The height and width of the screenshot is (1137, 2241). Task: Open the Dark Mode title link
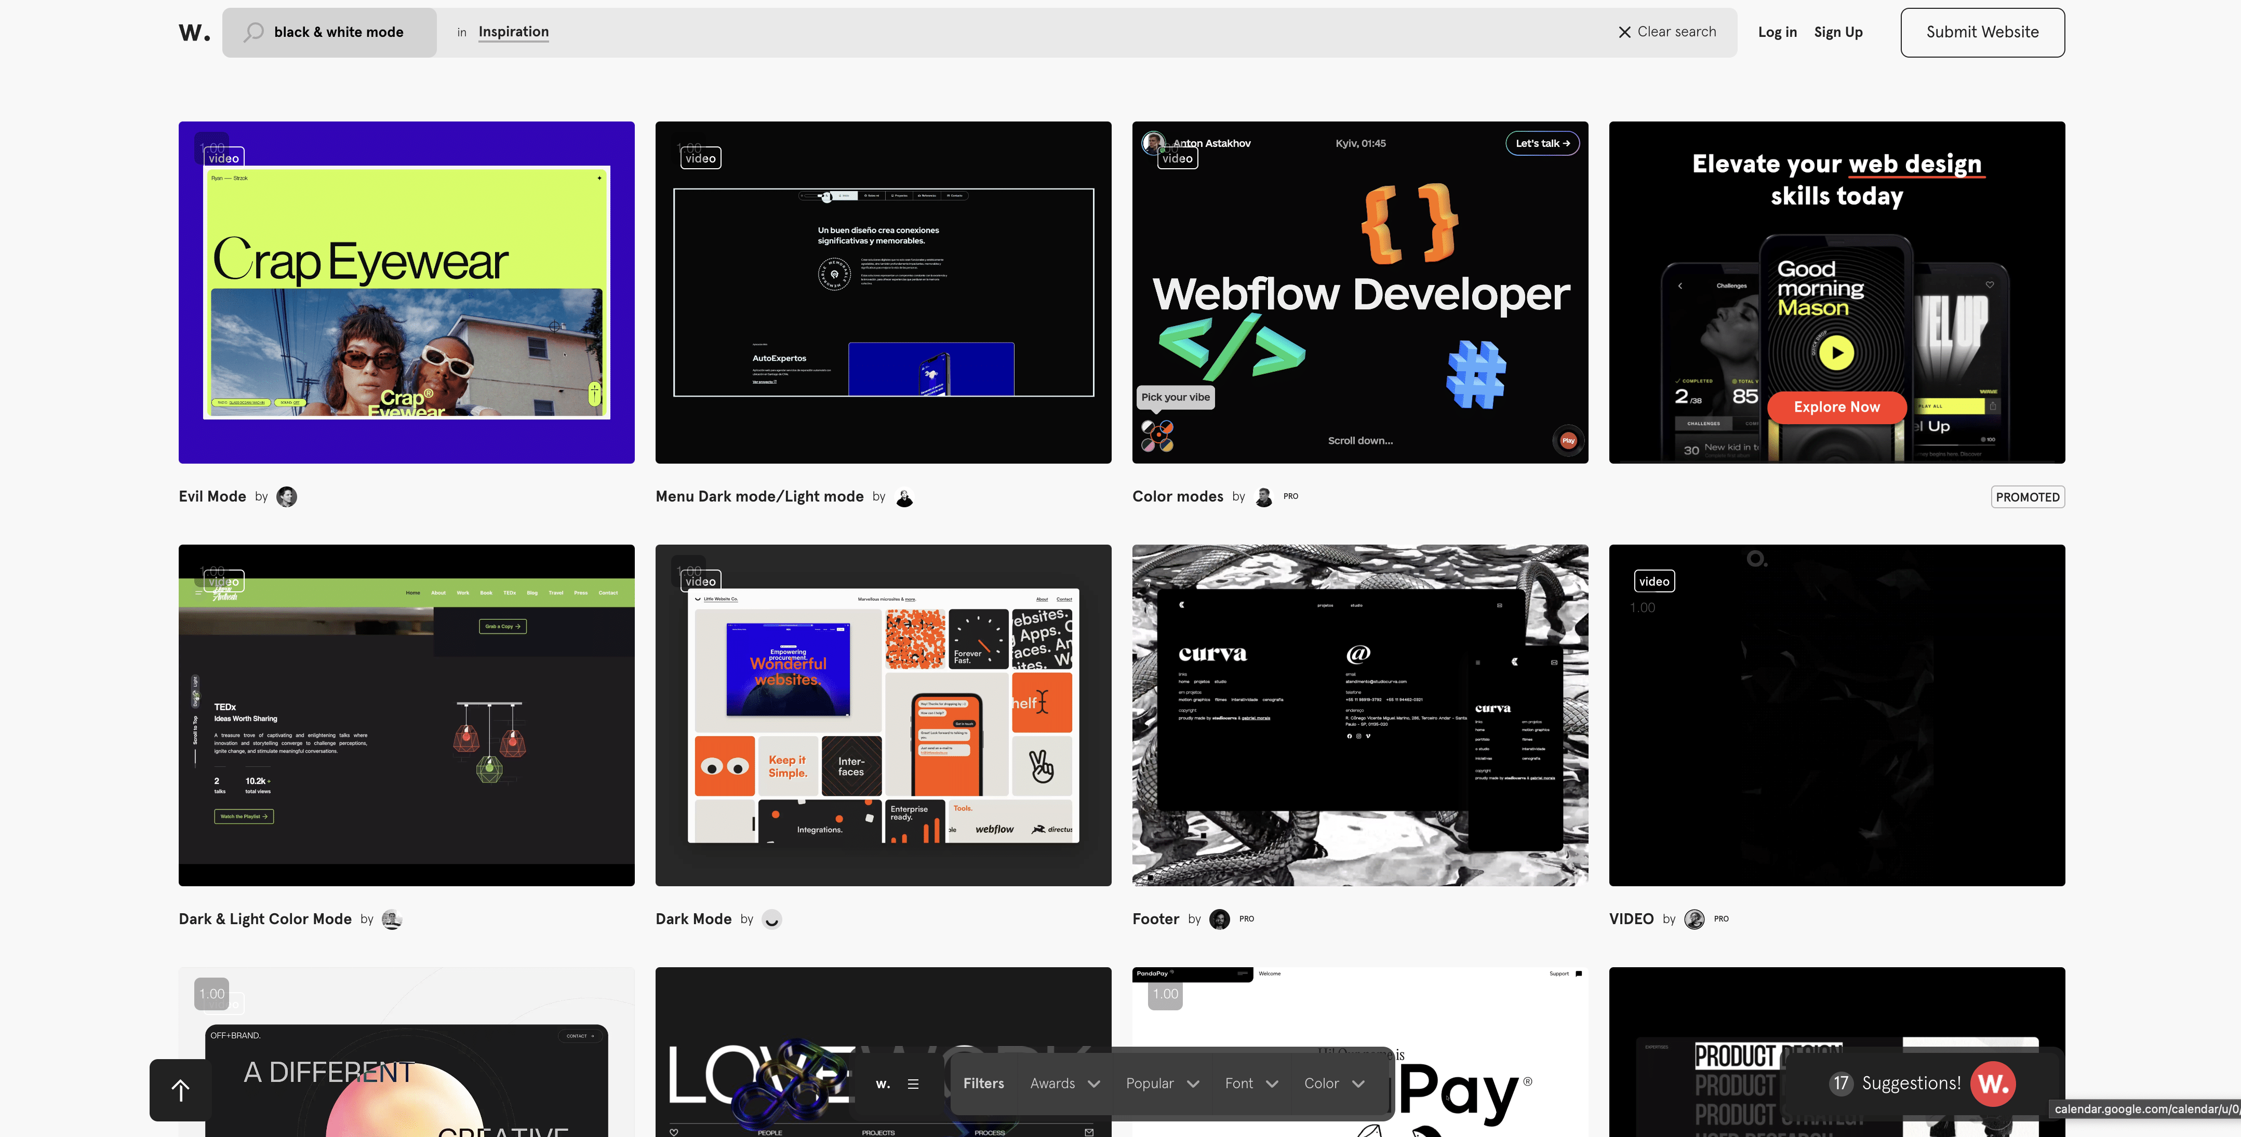coord(693,919)
